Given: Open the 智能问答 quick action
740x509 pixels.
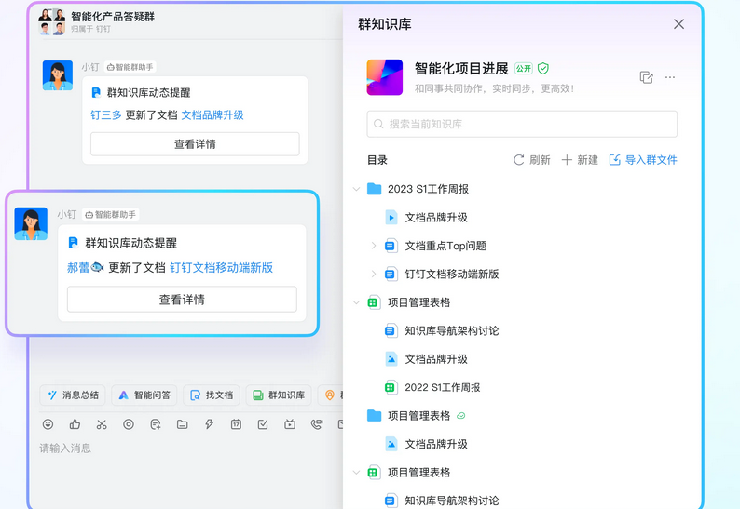Looking at the screenshot, I should 144,395.
